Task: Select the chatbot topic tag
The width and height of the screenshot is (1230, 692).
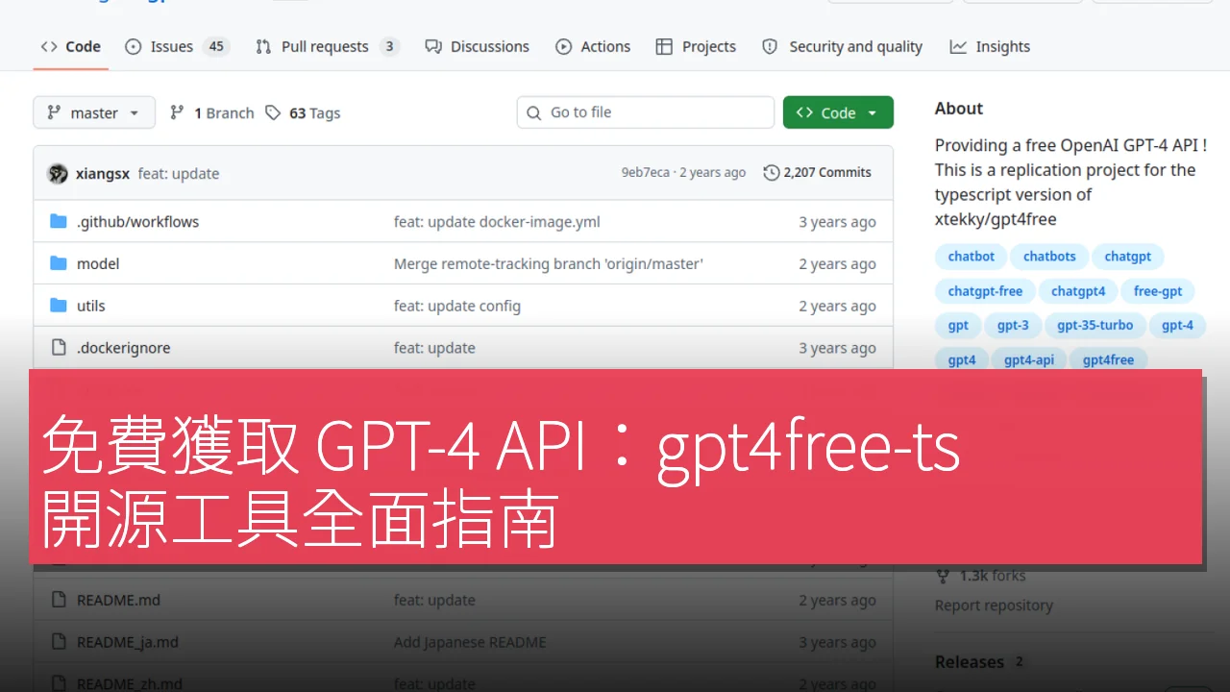Action: click(x=972, y=257)
